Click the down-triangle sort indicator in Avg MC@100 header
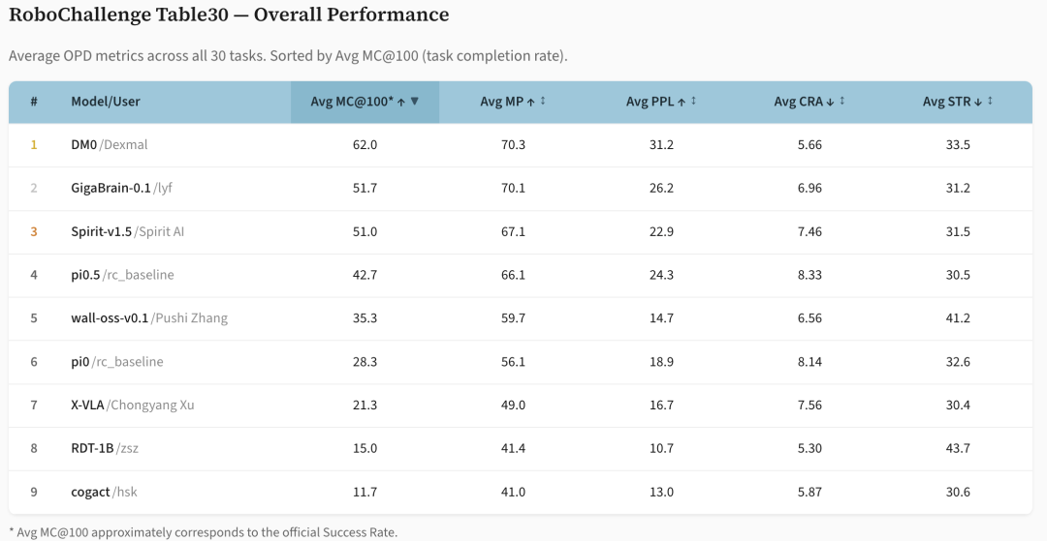Viewport: 1047px width, 541px height. (x=415, y=102)
